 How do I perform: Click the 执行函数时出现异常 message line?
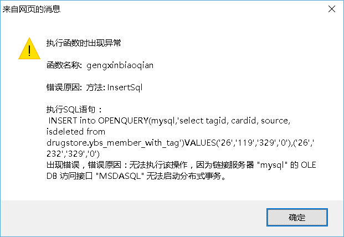84,43
